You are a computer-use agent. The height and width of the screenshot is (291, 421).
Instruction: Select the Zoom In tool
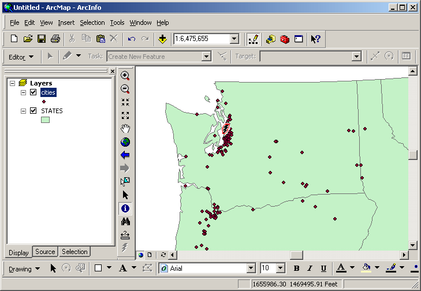125,76
